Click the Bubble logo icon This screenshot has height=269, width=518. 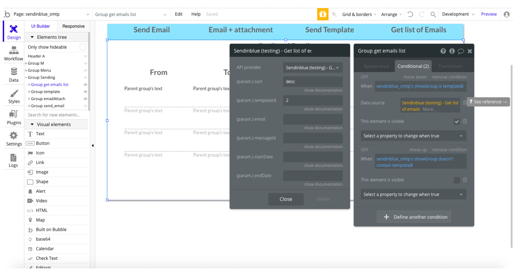[x=7, y=14]
